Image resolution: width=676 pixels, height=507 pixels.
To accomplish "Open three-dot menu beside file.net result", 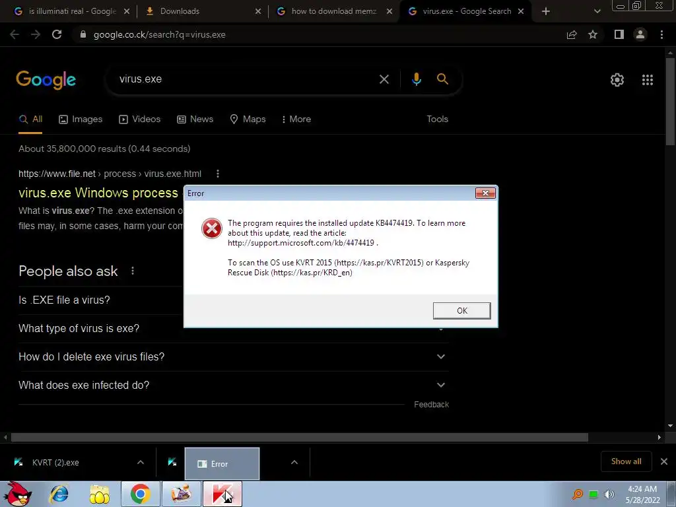I will (x=218, y=174).
